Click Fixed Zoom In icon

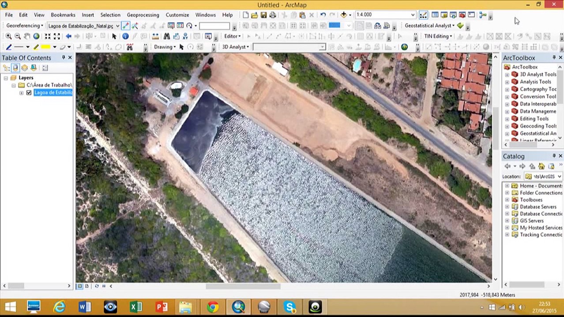47,36
